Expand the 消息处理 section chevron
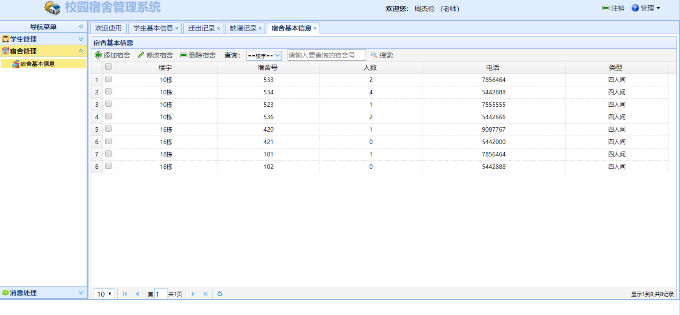This screenshot has height=315, width=680. tap(81, 293)
